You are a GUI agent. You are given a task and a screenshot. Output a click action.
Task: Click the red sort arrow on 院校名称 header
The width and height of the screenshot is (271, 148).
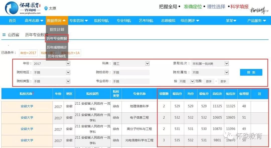[x=33, y=94]
